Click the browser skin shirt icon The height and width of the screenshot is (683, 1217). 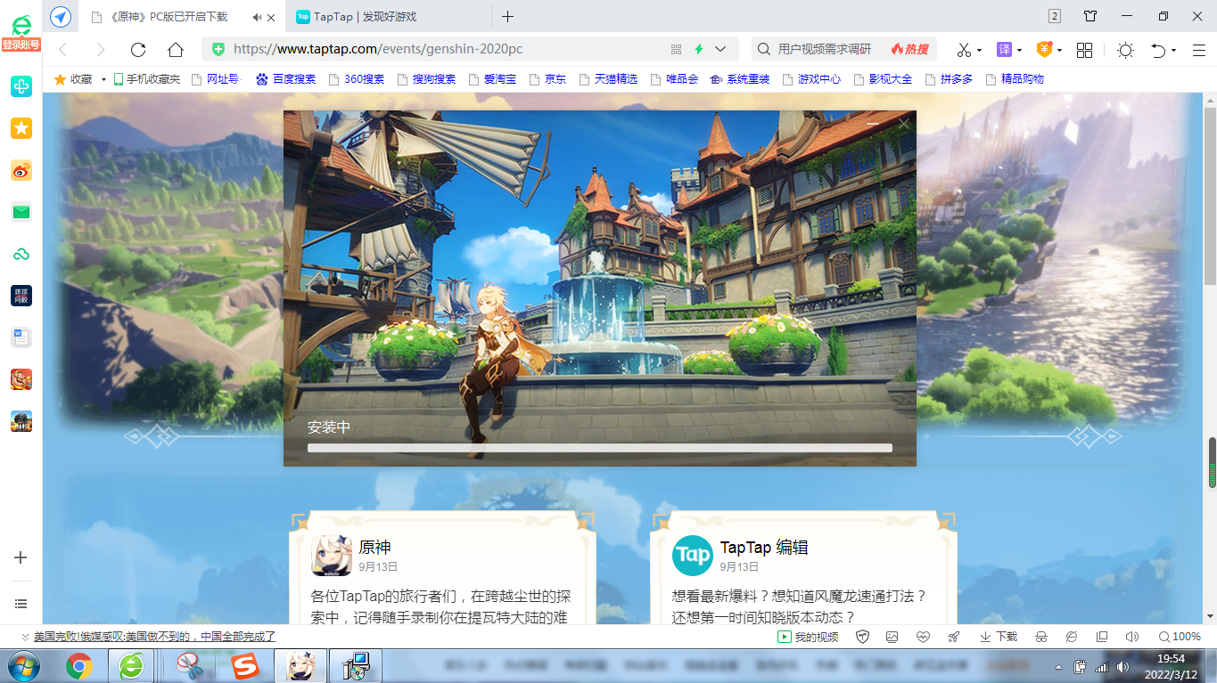(1090, 16)
